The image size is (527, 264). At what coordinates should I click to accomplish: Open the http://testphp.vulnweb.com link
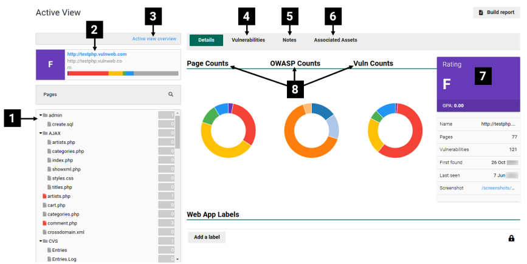[97, 54]
